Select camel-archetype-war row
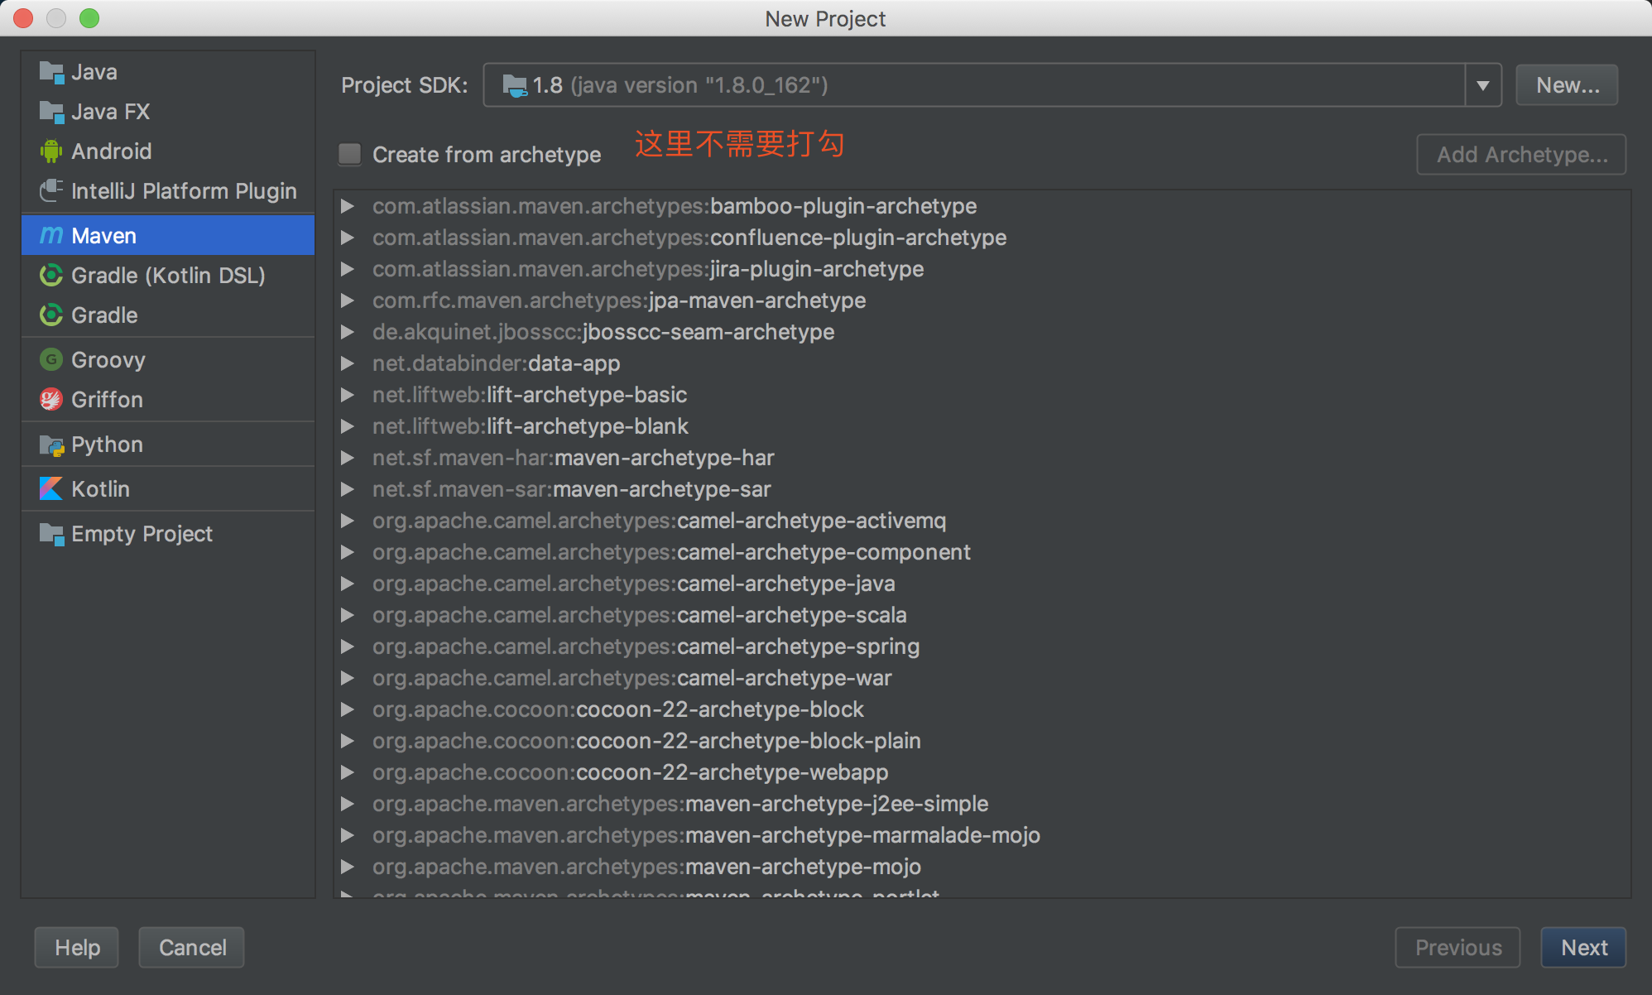 [982, 678]
